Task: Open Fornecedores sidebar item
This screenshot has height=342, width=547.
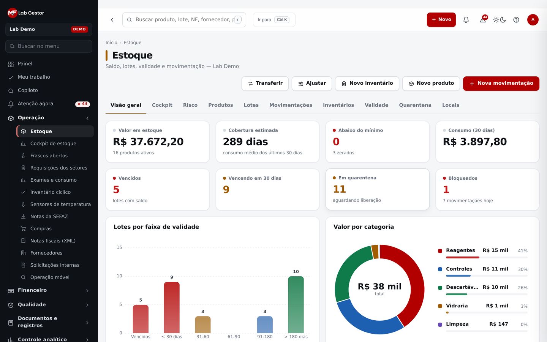Action: tap(55, 253)
